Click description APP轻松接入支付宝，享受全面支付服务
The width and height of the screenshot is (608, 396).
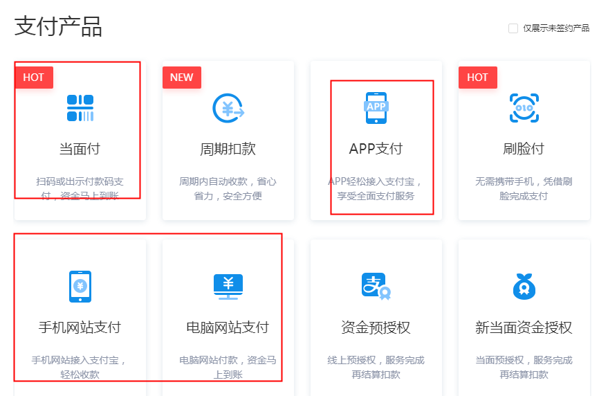(376, 189)
